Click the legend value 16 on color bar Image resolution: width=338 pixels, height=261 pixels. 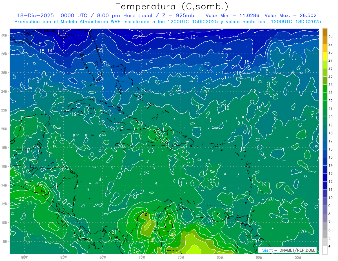coord(331,149)
